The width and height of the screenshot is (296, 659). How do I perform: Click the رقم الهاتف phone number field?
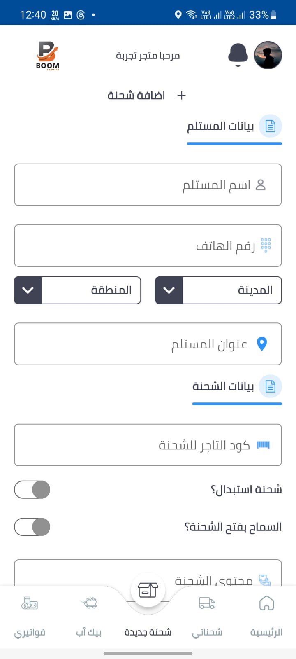point(148,246)
